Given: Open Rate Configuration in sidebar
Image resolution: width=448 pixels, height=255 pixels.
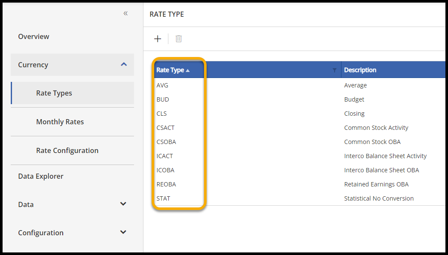Looking at the screenshot, I should (67, 150).
